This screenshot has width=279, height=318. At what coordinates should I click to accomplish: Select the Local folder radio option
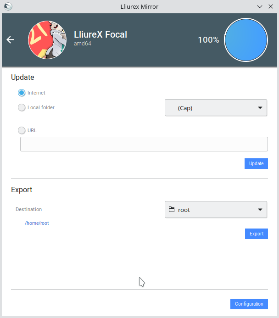click(x=22, y=107)
